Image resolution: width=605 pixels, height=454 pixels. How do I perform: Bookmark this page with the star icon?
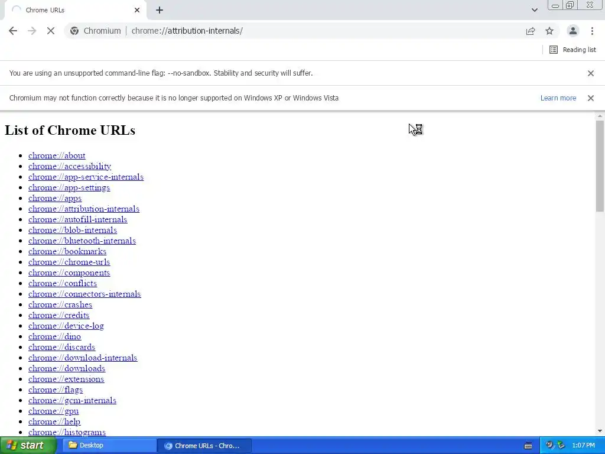[549, 31]
